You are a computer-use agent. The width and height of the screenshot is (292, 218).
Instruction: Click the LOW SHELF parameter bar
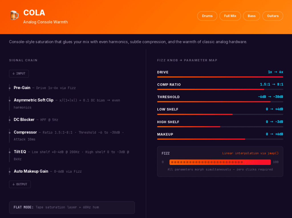click(220, 114)
